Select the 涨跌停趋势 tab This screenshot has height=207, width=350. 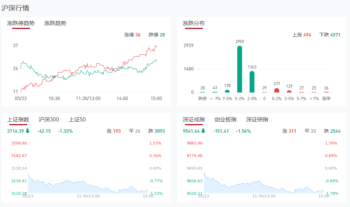[x=21, y=23]
